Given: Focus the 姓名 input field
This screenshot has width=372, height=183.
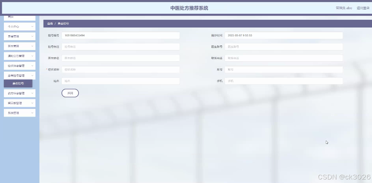Looking at the screenshot, I should (x=121, y=81).
